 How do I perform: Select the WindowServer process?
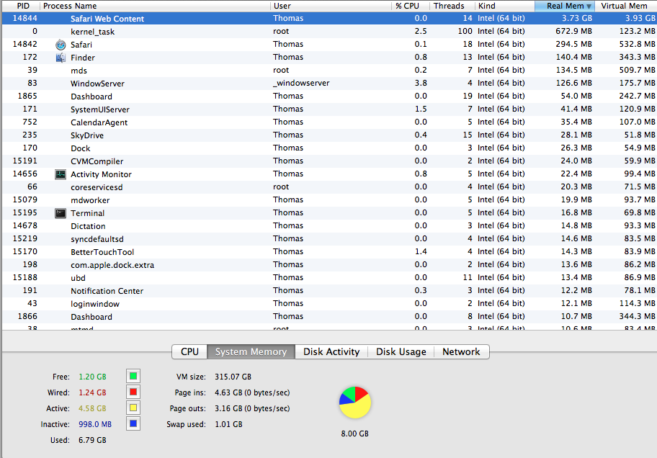click(97, 84)
